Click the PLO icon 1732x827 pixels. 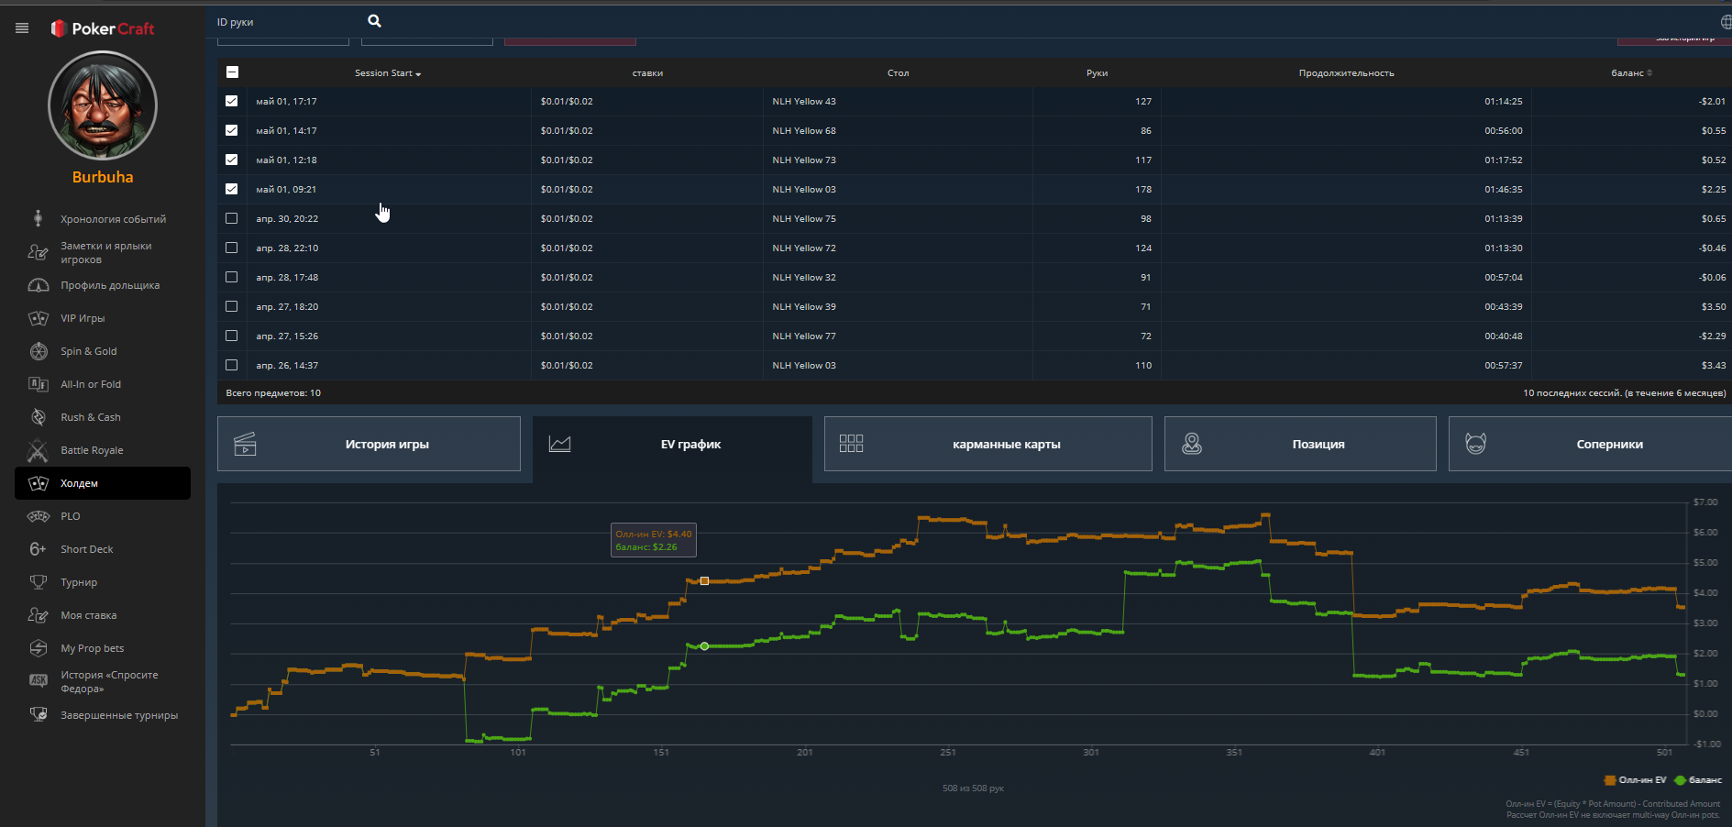pyautogui.click(x=39, y=516)
